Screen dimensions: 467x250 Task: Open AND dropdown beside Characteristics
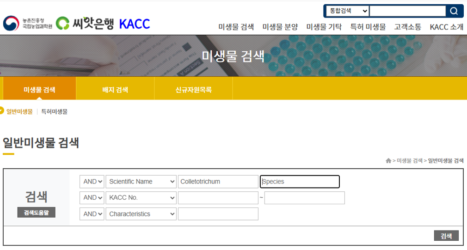(x=92, y=214)
